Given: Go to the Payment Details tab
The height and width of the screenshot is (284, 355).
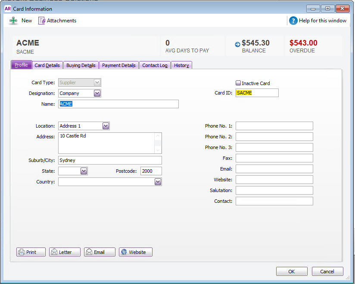Looking at the screenshot, I should coord(118,65).
